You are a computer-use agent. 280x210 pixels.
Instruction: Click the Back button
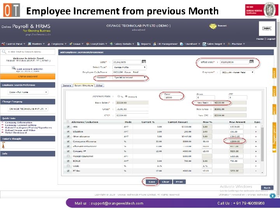pos(267,188)
